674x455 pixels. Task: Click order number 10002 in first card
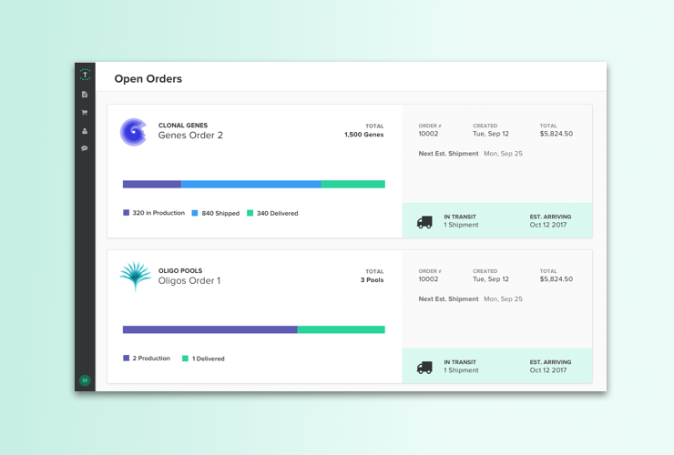428,134
